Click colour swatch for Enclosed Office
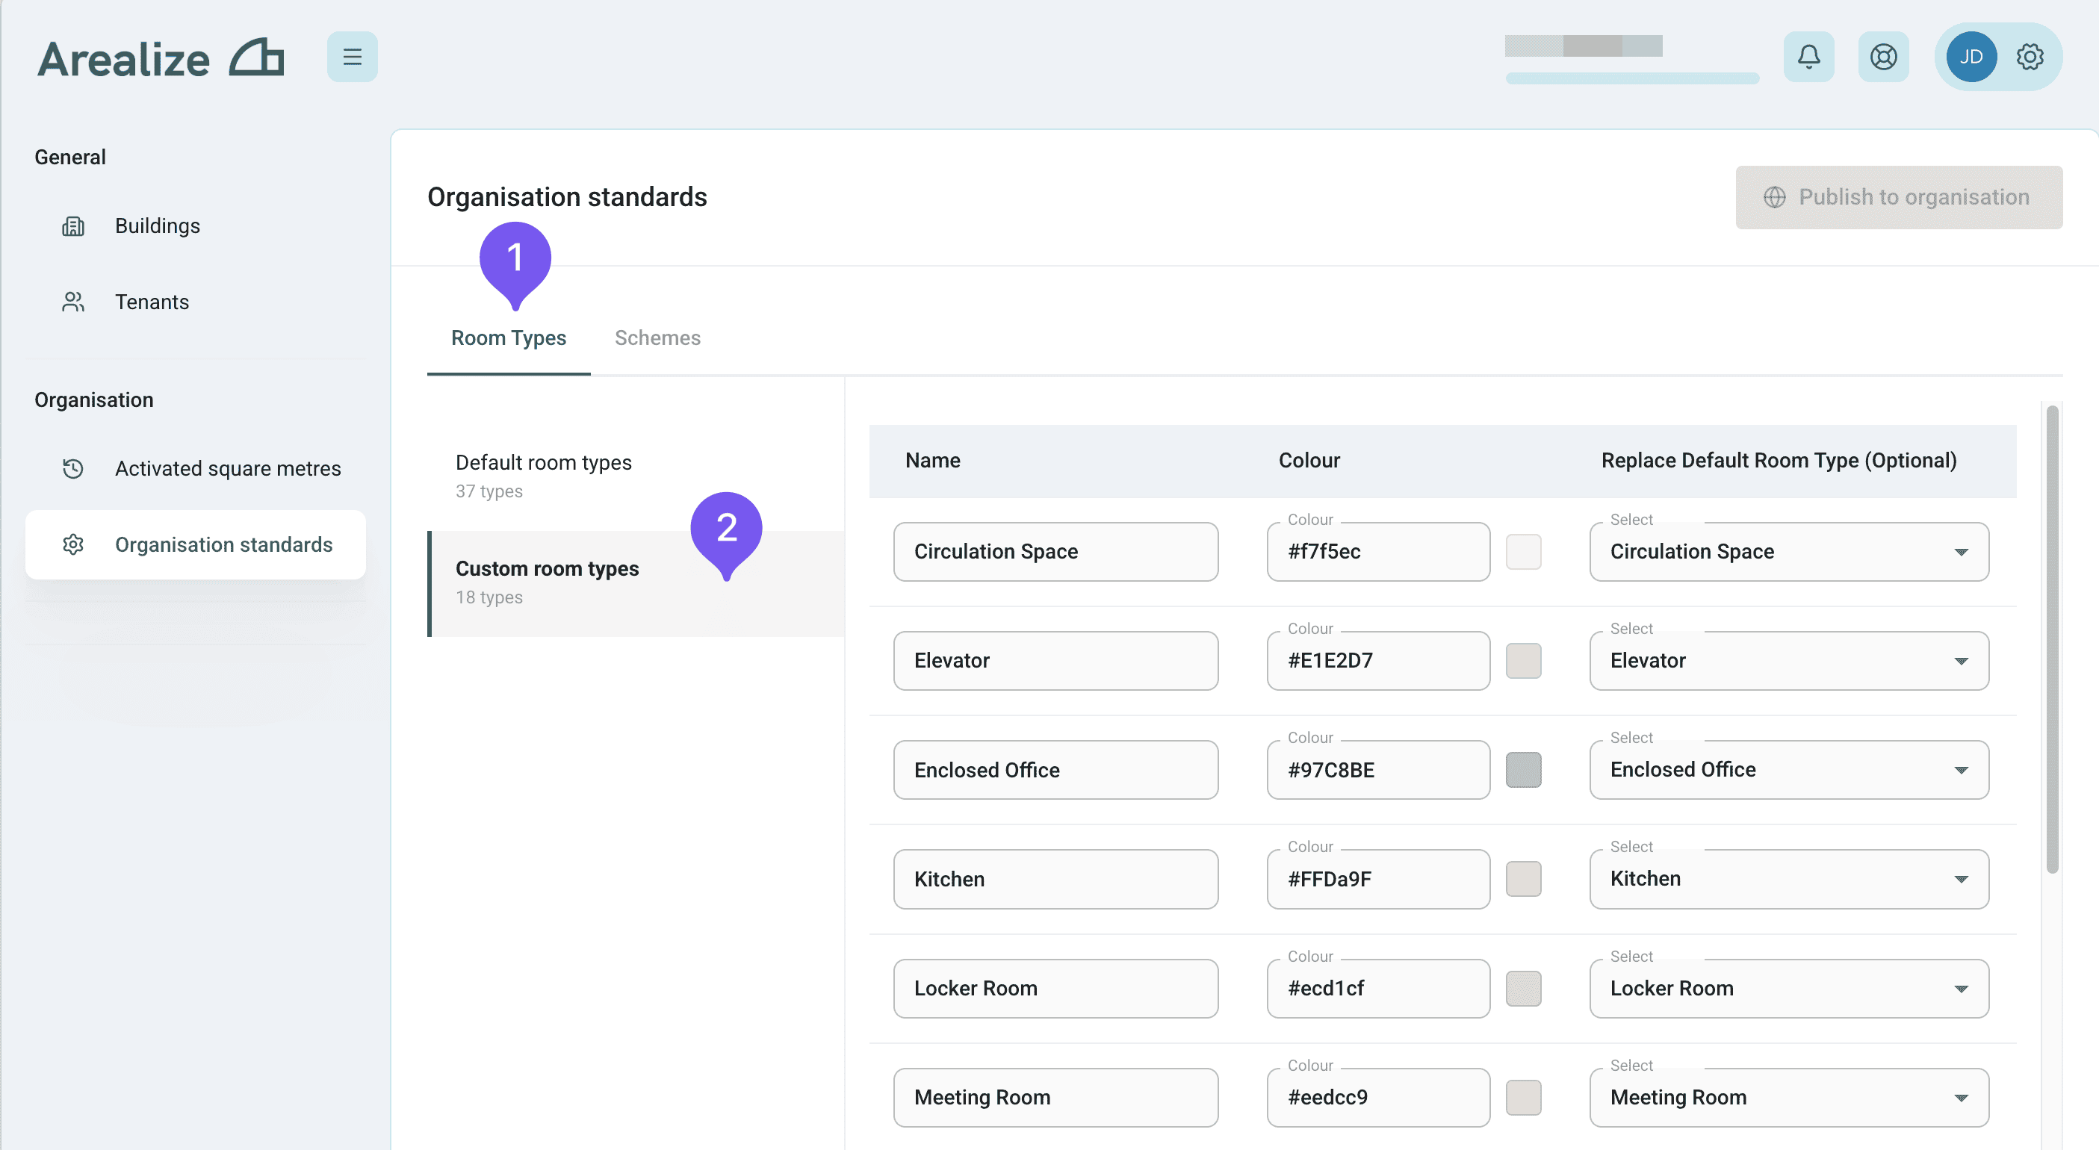Image resolution: width=2099 pixels, height=1150 pixels. pos(1523,770)
